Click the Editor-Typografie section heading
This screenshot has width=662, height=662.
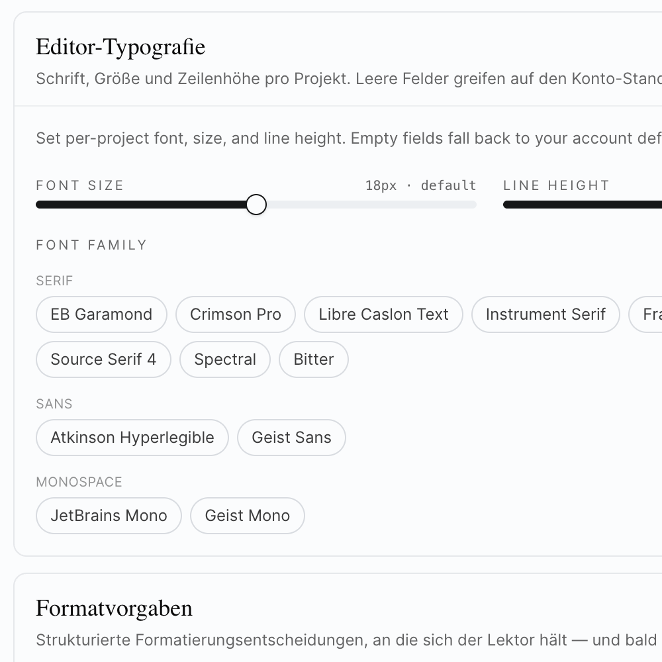pyautogui.click(x=120, y=47)
